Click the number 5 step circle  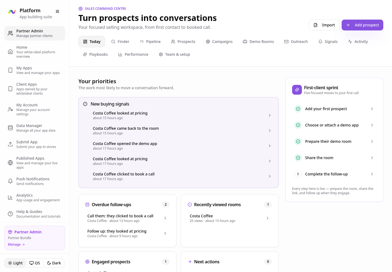pos(298,174)
